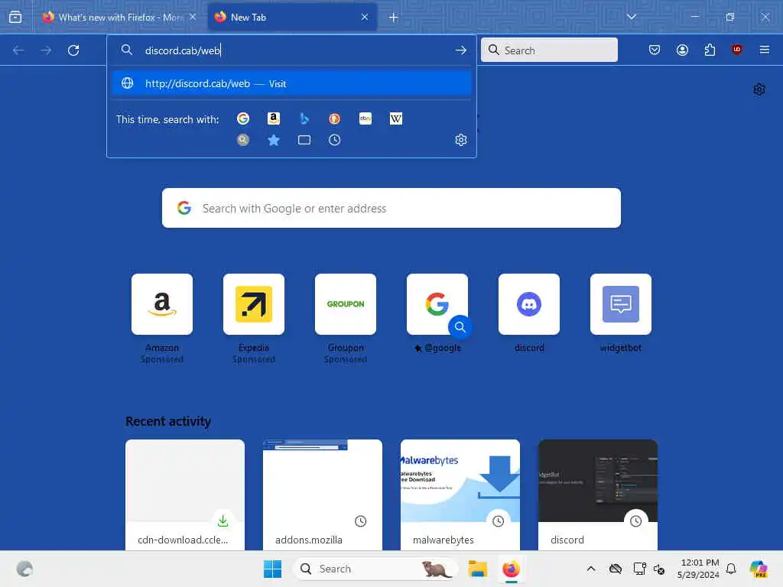
Task: Click the gray magnifier search engine icon
Action: tap(243, 140)
